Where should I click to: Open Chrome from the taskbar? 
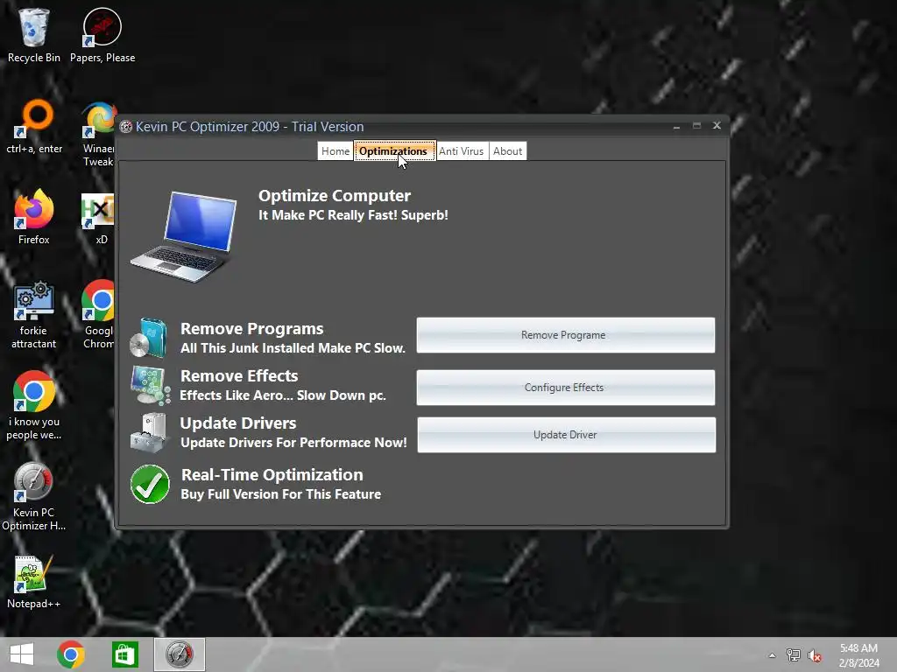pos(71,654)
